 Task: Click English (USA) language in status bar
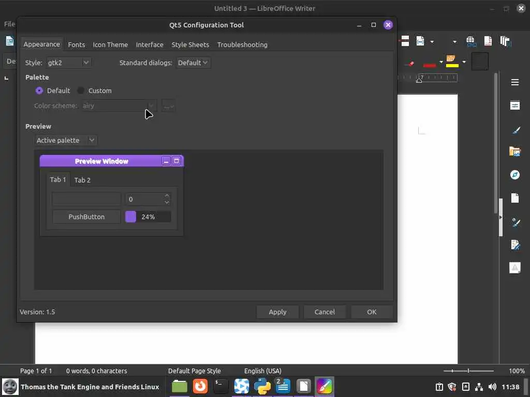coord(262,371)
